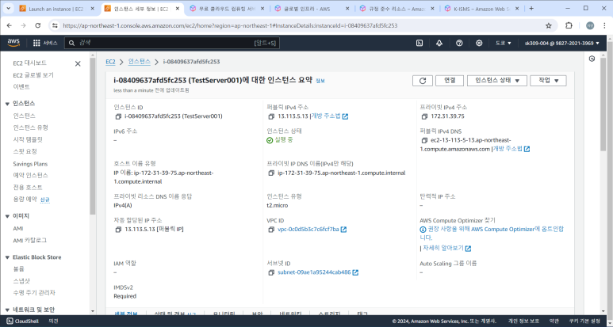This screenshot has width=613, height=327.
Task: Click the 연결 connect button
Action: pos(450,81)
